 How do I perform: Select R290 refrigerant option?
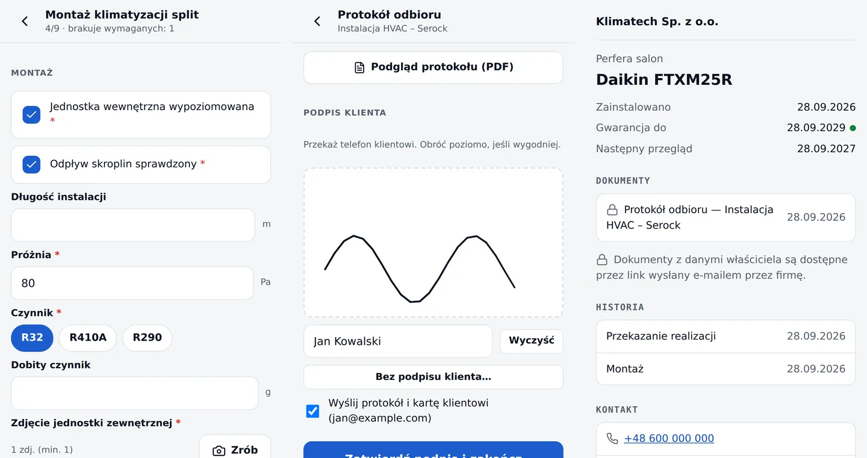pyautogui.click(x=148, y=338)
